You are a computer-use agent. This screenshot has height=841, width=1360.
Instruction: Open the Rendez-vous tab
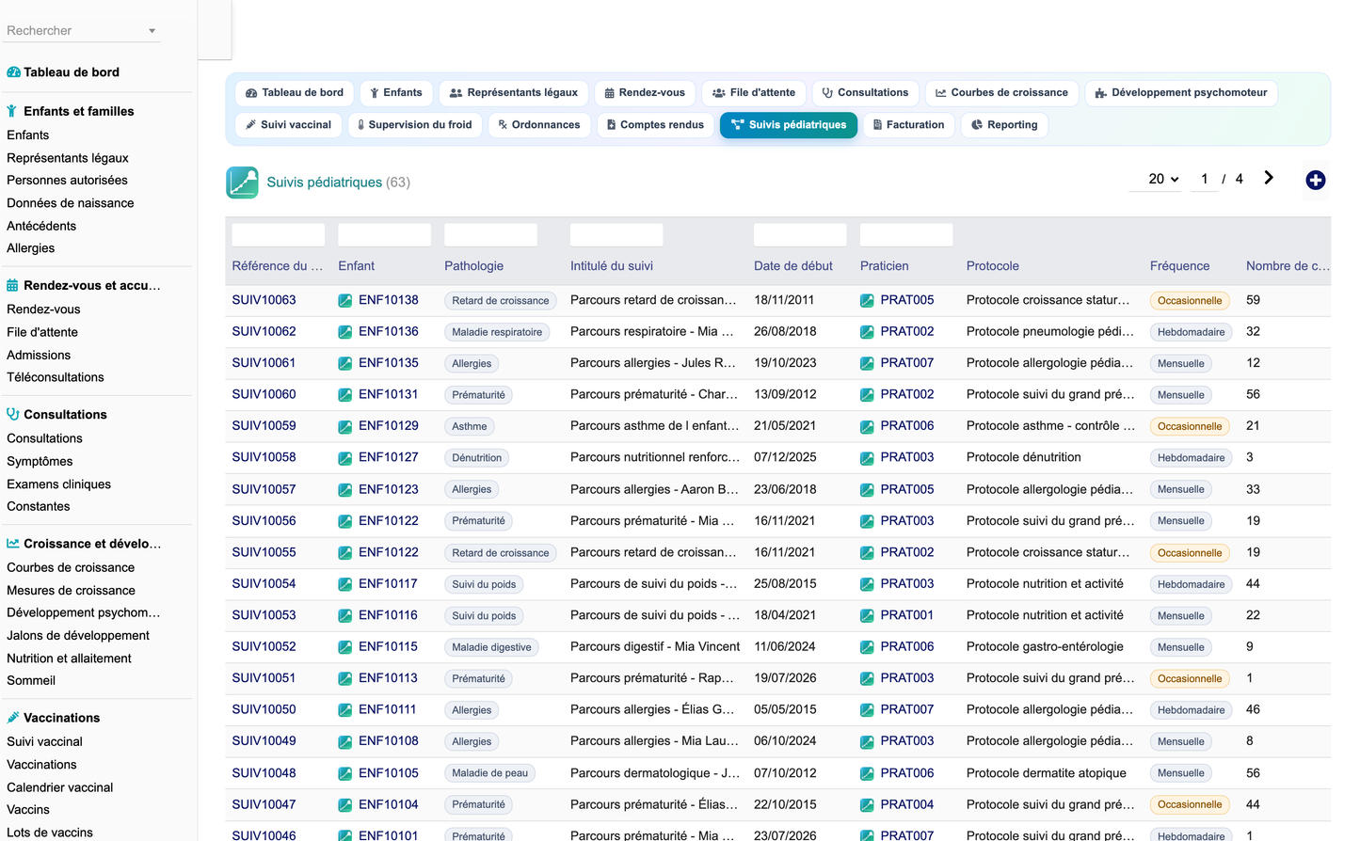(x=645, y=93)
